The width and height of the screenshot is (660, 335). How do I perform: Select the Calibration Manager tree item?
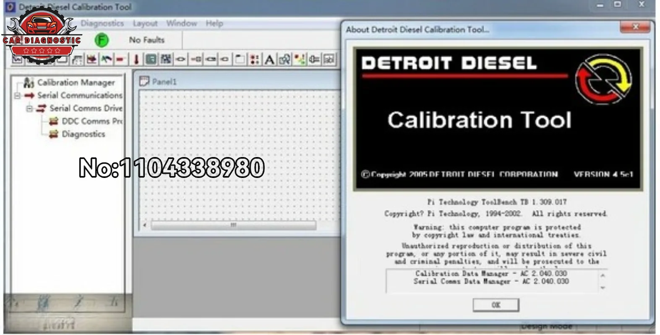(76, 82)
